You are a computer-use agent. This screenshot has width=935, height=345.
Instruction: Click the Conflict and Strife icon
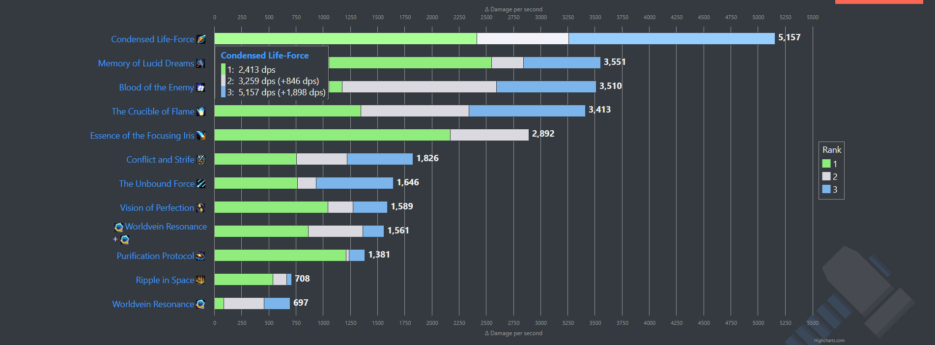pyautogui.click(x=200, y=160)
